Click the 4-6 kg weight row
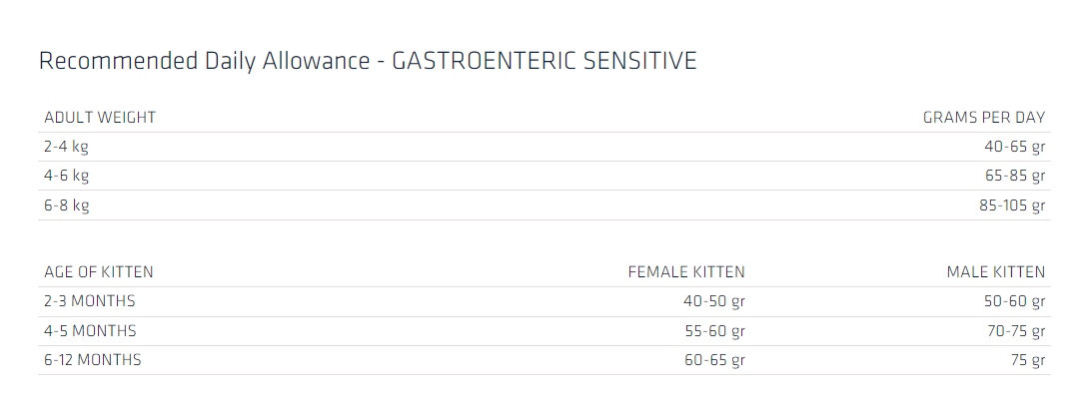 coord(67,177)
